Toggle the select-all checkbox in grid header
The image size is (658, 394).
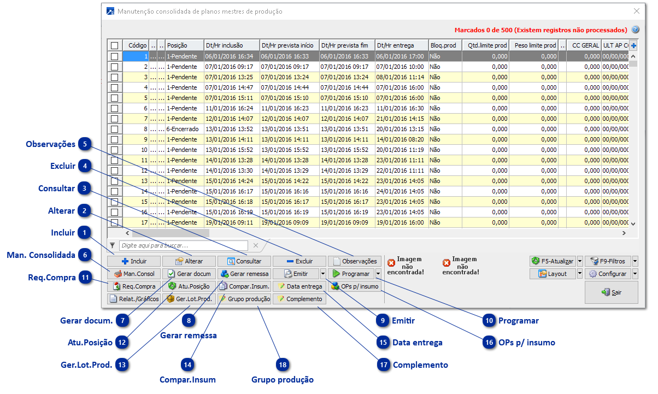point(114,45)
